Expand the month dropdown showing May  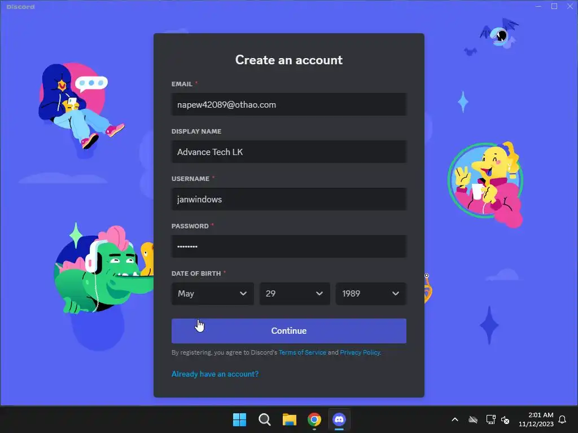pos(213,293)
